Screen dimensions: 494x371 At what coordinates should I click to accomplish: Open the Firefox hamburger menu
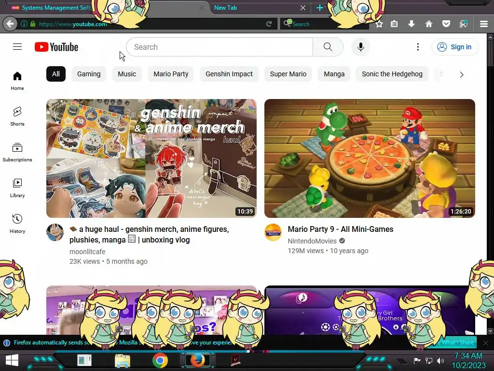pyautogui.click(x=484, y=24)
